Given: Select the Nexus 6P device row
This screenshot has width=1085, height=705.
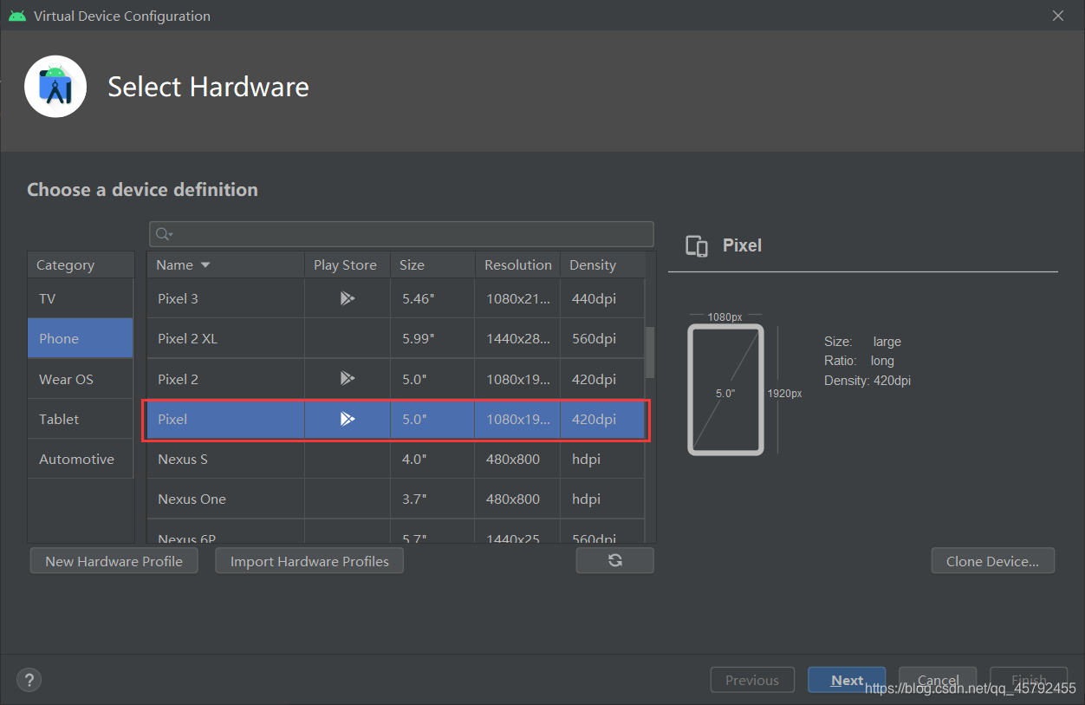Looking at the screenshot, I should click(396, 532).
